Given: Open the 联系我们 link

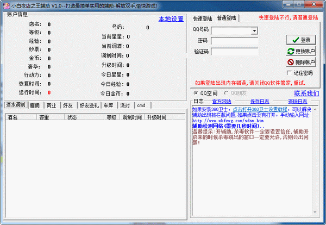Looking at the screenshot, I should point(306,93).
